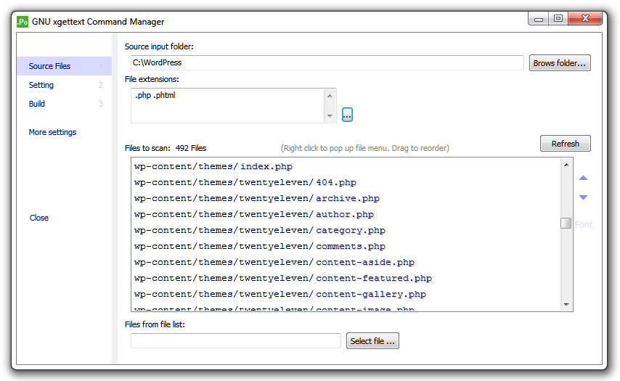The height and width of the screenshot is (381, 620).
Task: Click the '492 Files' count text
Action: coord(191,148)
